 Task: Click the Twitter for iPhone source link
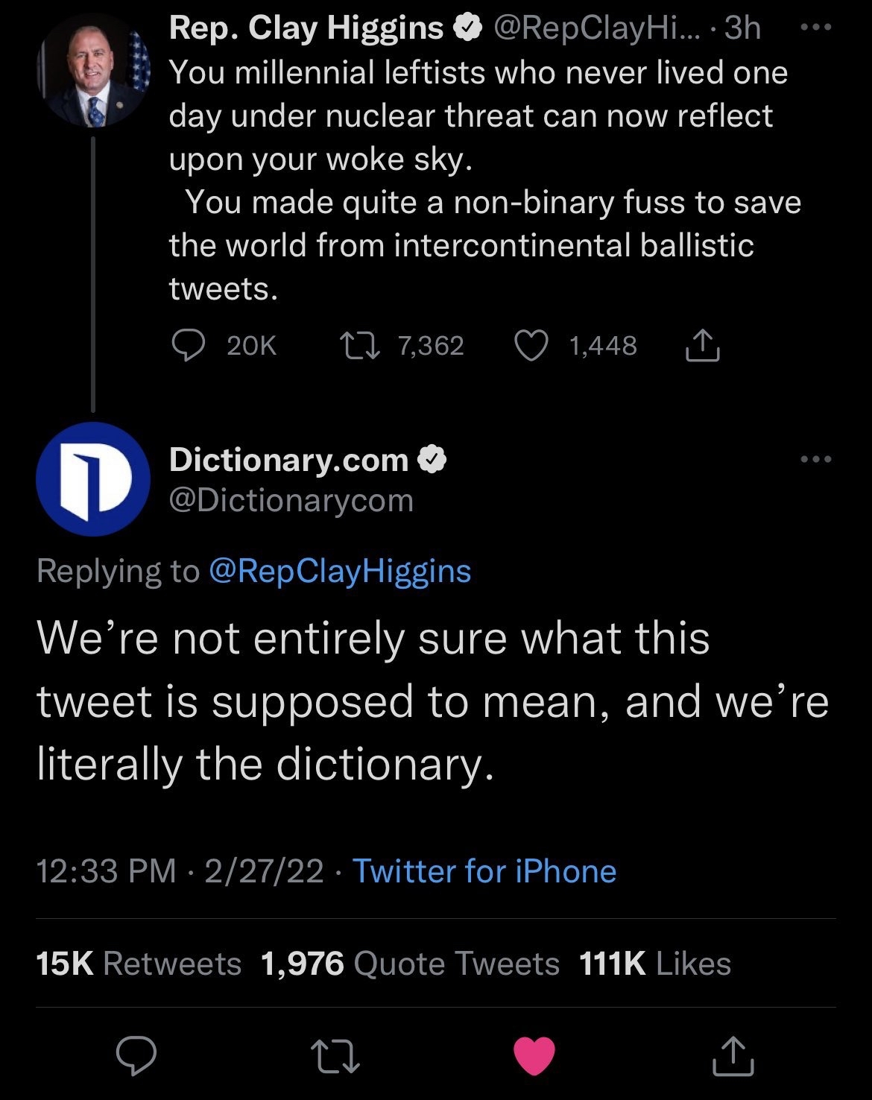(x=484, y=871)
